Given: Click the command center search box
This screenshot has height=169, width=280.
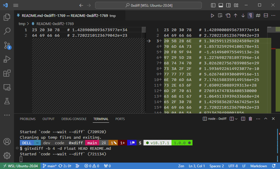Looking at the screenshot, I should point(148,5).
